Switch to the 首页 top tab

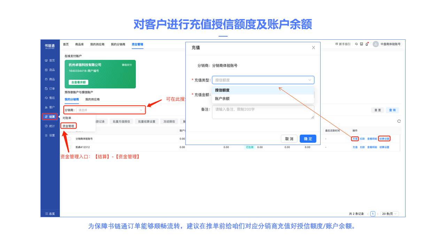[66, 44]
